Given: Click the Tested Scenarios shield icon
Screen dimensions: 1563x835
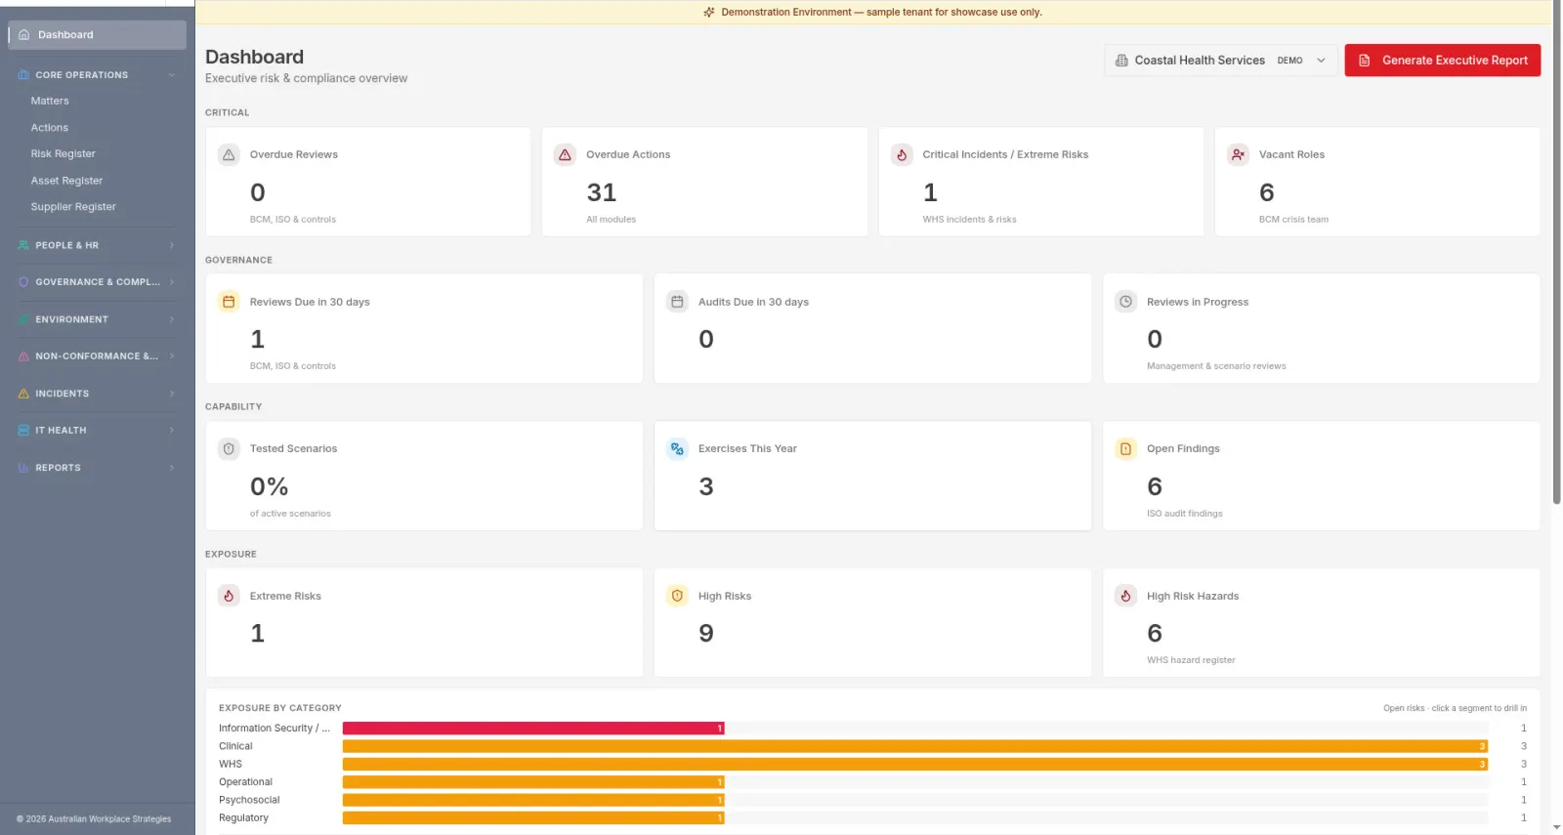Looking at the screenshot, I should coord(229,449).
